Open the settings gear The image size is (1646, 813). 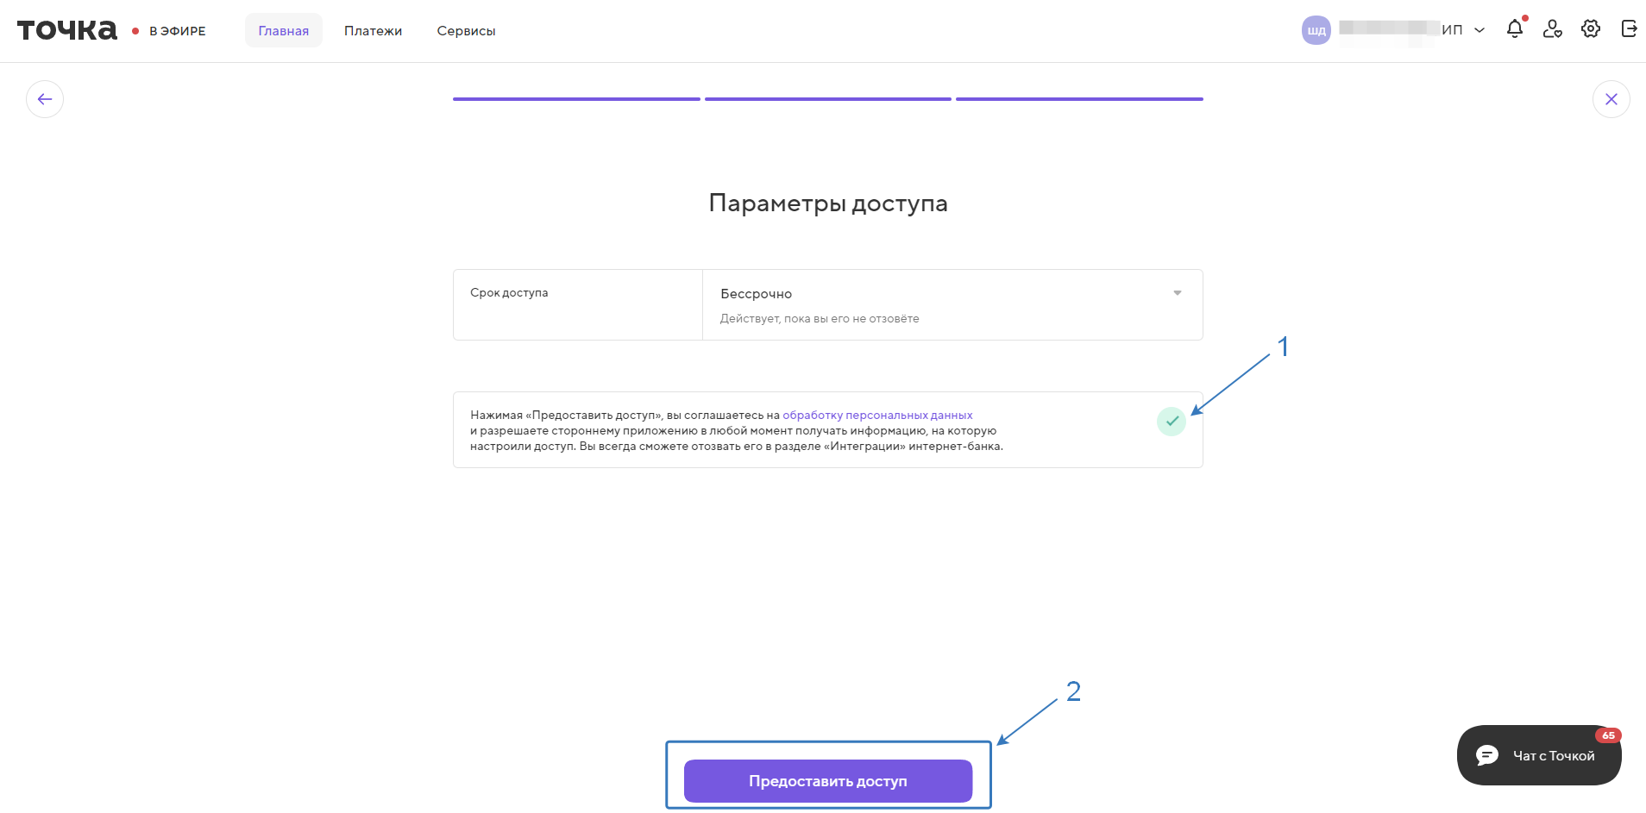click(1591, 29)
